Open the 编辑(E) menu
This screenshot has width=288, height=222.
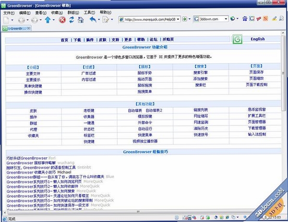pyautogui.click(x=24, y=13)
